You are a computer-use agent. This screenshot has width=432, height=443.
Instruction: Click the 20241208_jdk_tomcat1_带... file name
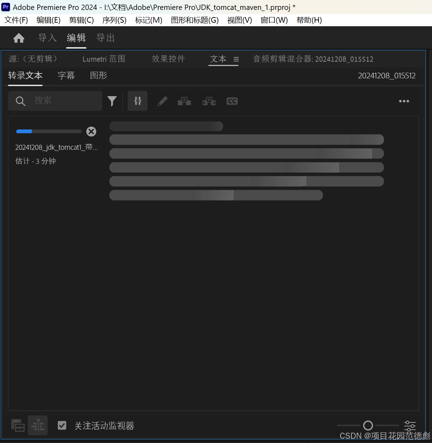[56, 147]
